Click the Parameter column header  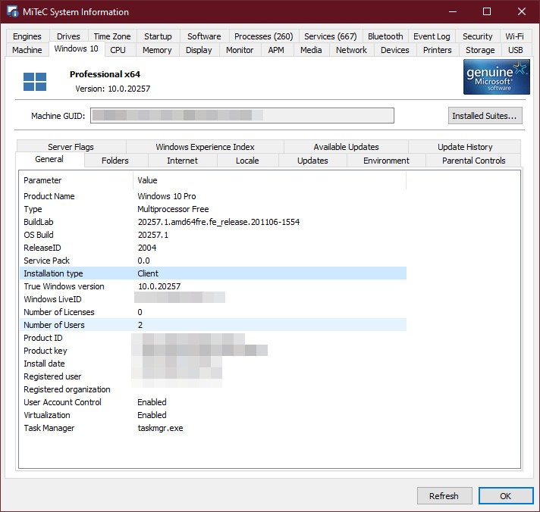pos(77,180)
